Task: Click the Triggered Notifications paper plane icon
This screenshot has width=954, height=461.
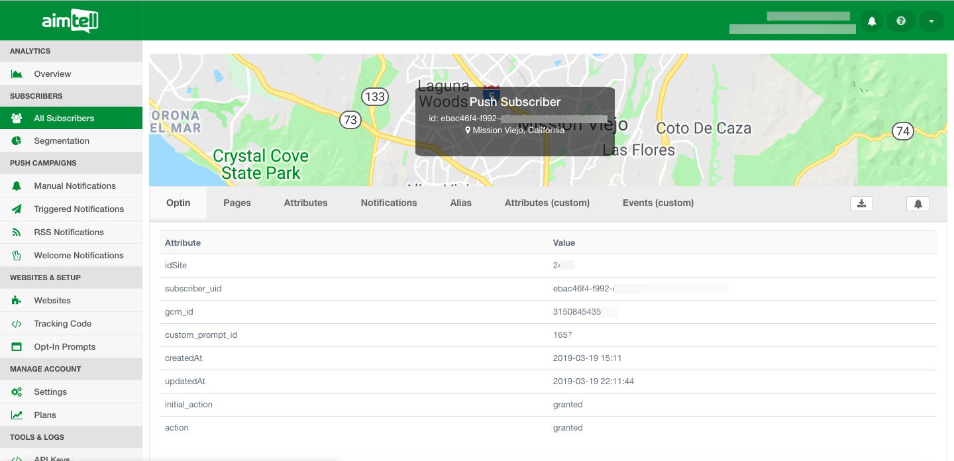Action: click(17, 209)
